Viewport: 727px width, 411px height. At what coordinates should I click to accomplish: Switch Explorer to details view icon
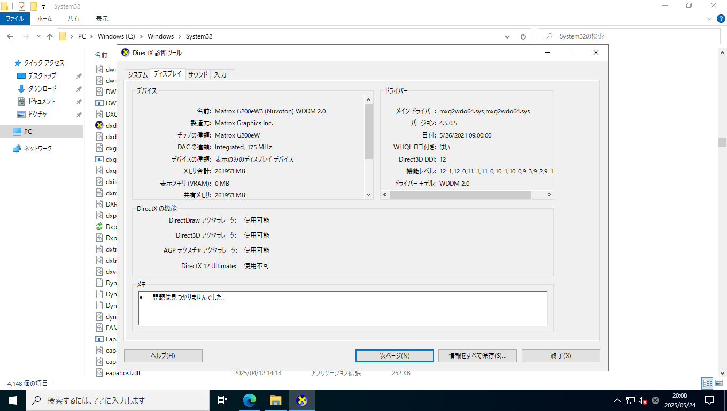[708, 383]
